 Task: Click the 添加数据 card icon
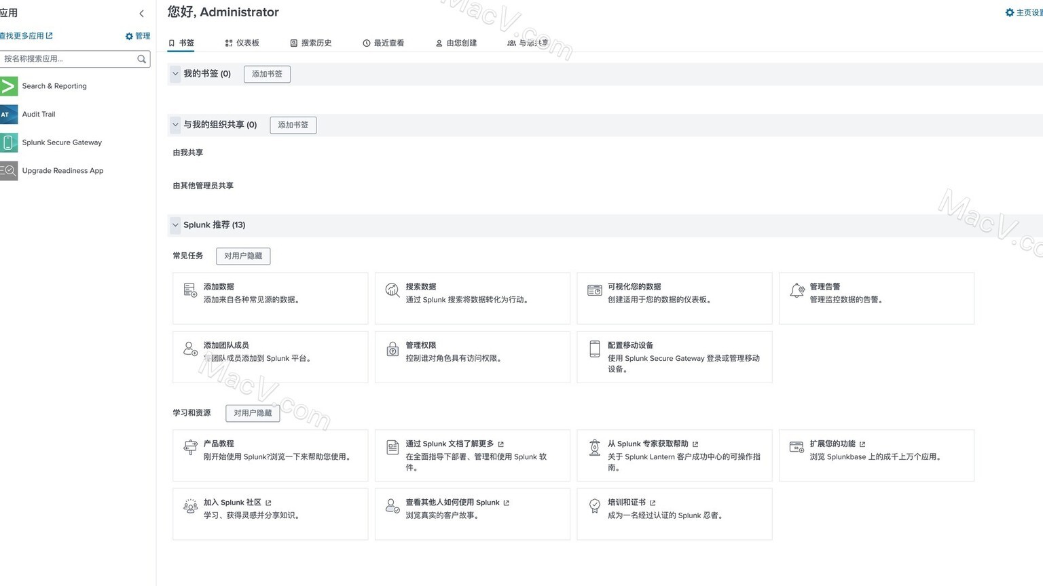[190, 290]
